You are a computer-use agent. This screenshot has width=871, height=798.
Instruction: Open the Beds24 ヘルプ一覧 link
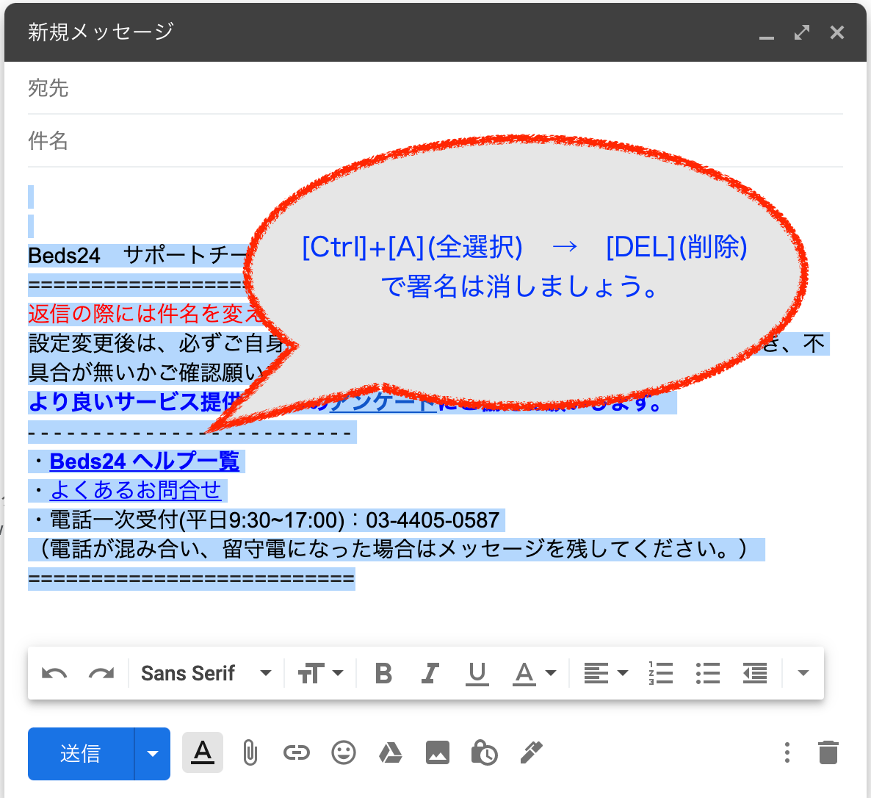click(145, 461)
